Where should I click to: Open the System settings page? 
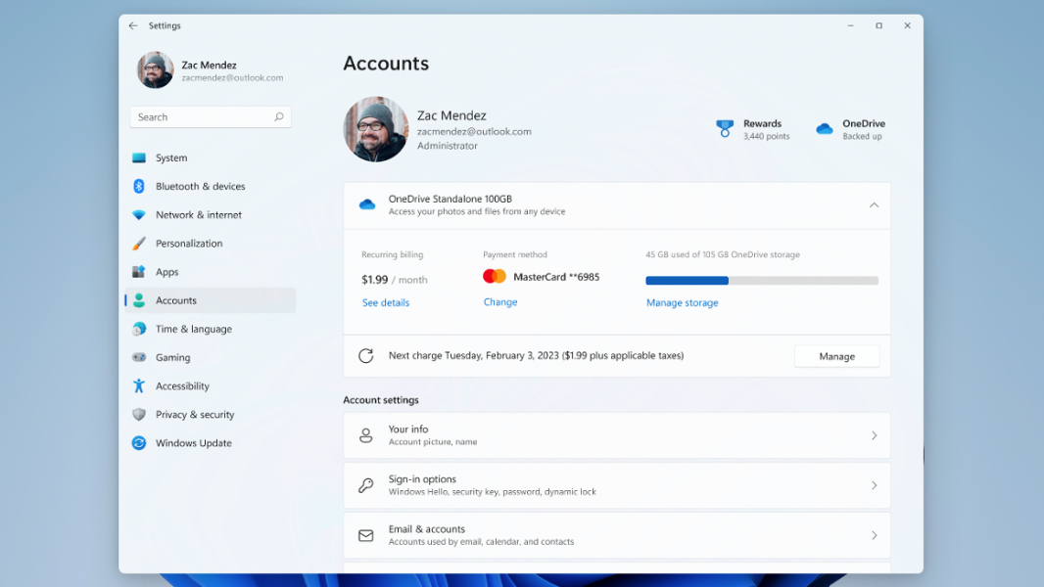171,158
